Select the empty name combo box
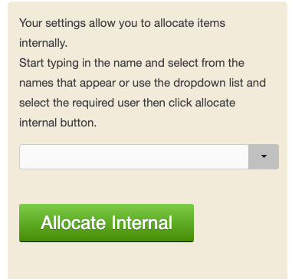The image size is (292, 279). (x=134, y=156)
